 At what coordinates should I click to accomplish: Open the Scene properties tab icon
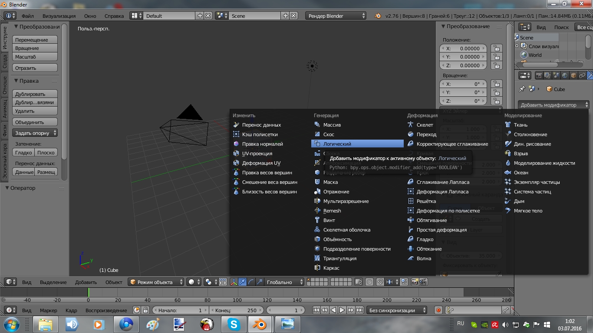tap(556, 75)
